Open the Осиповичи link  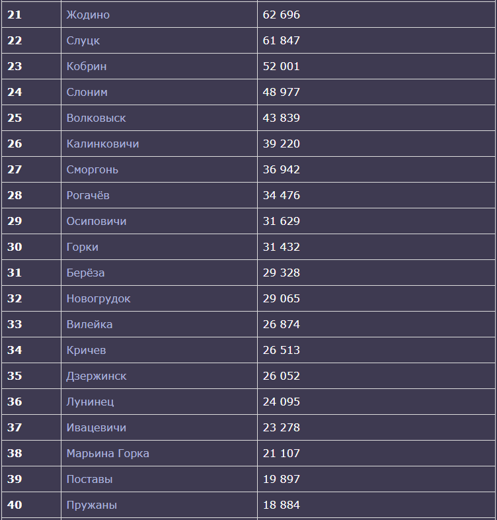coord(96,221)
